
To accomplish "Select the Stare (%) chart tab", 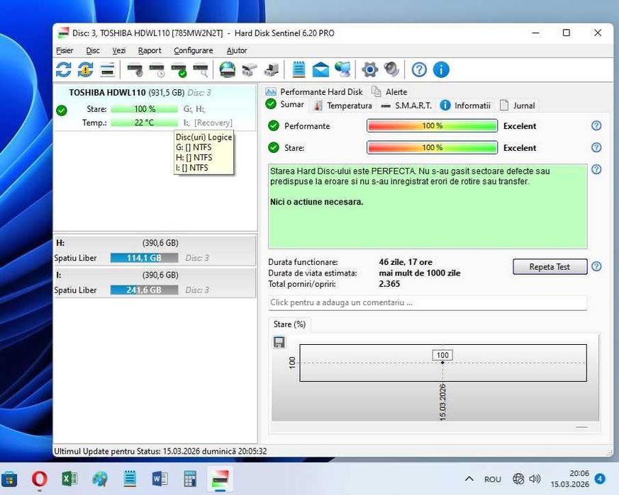I will click(x=289, y=324).
